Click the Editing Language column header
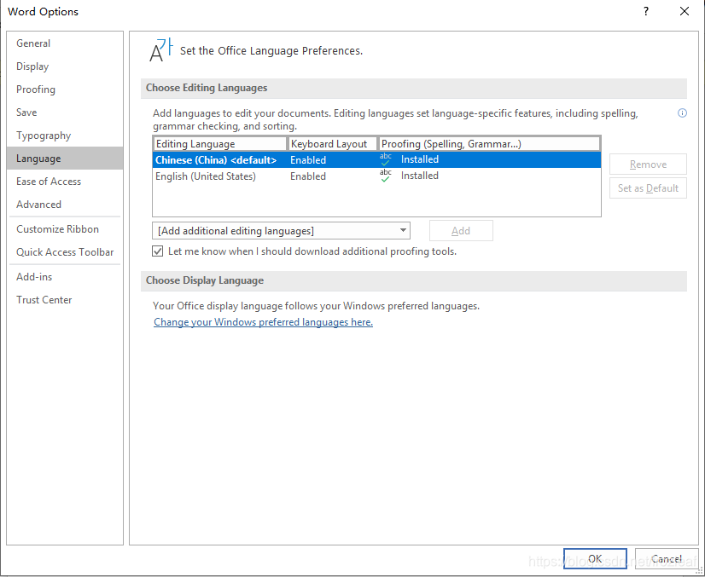The image size is (705, 577). 220,144
